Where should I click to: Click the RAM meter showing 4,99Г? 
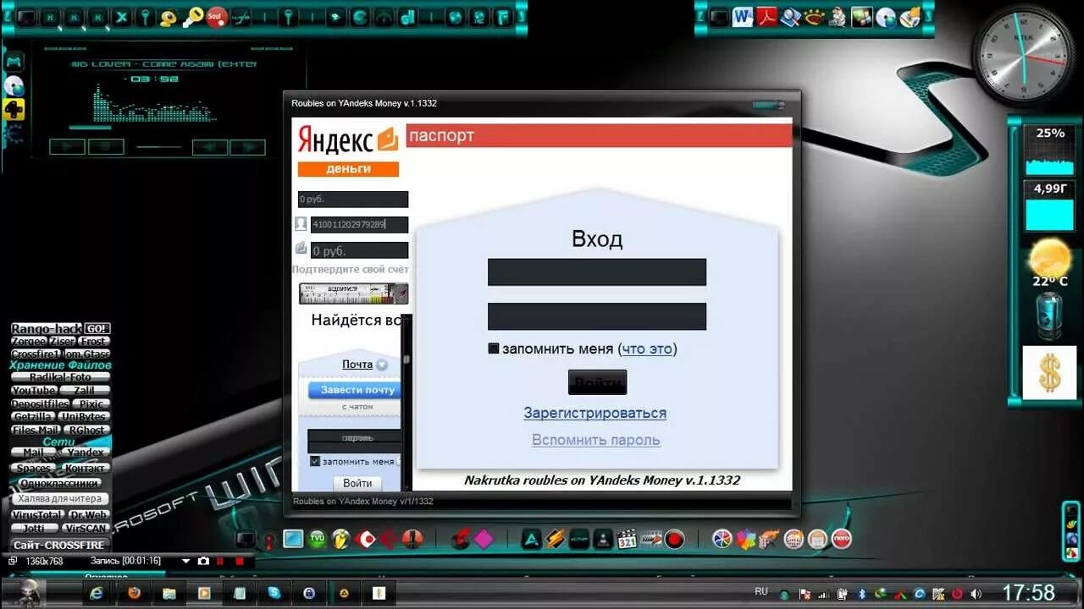[x=1049, y=206]
